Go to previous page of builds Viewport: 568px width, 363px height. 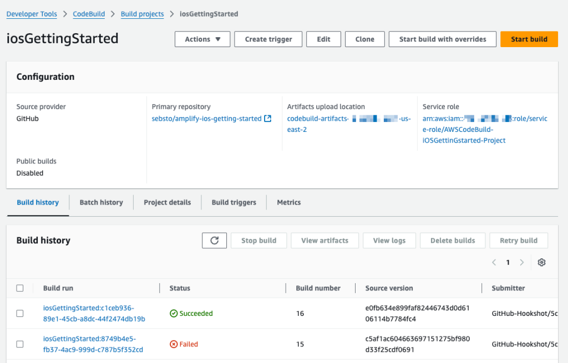pyautogui.click(x=494, y=262)
